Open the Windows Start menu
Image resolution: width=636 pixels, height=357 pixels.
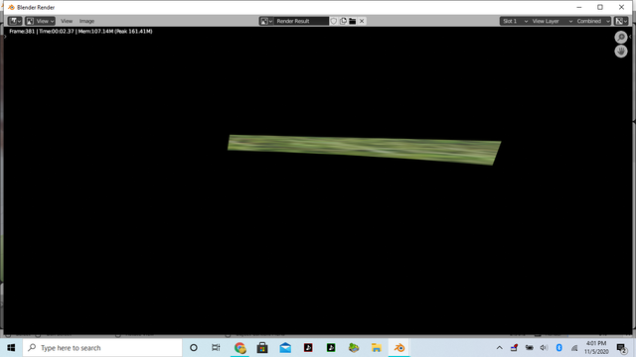(x=11, y=348)
